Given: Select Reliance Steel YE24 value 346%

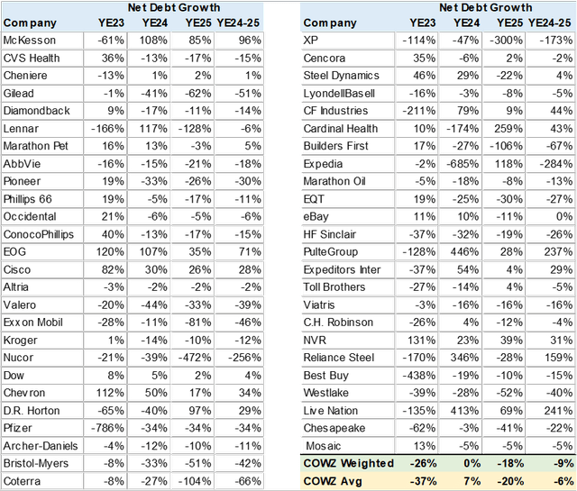Looking at the screenshot, I should 465,358.
